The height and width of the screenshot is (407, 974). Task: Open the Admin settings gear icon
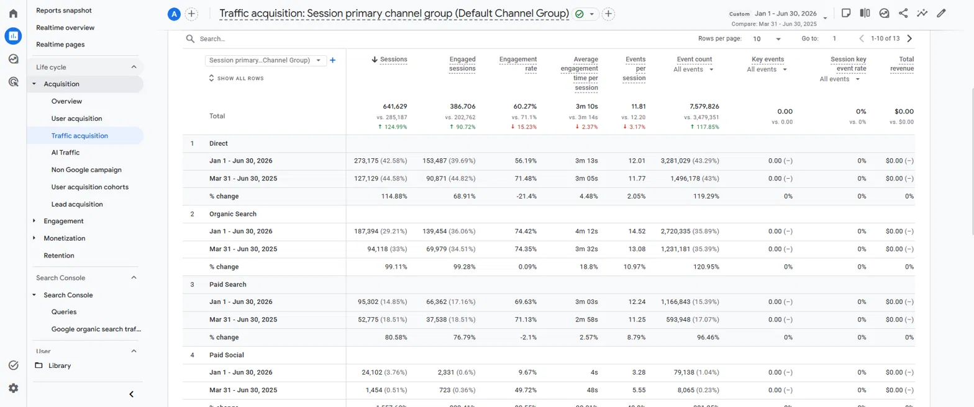13,388
